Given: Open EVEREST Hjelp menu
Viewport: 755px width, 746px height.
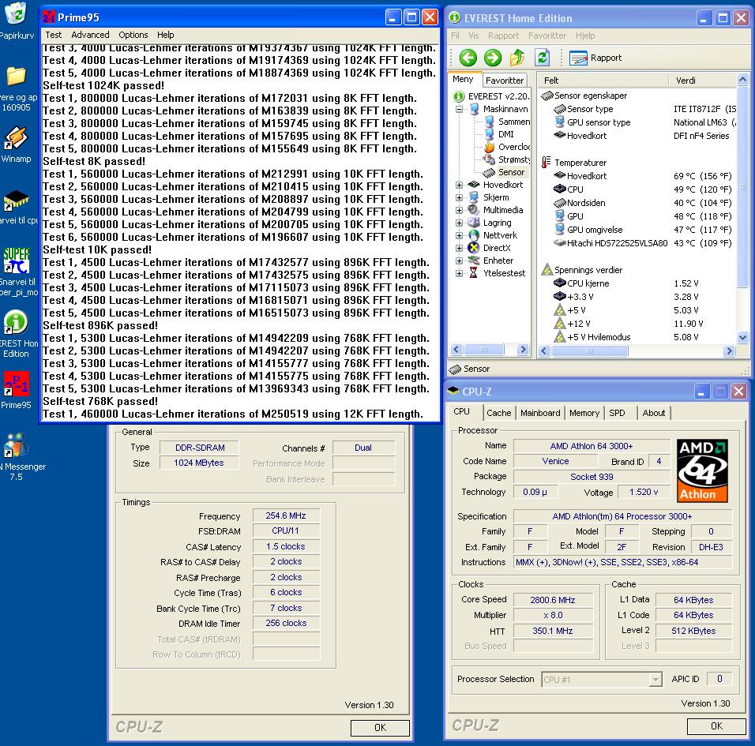Looking at the screenshot, I should [585, 36].
